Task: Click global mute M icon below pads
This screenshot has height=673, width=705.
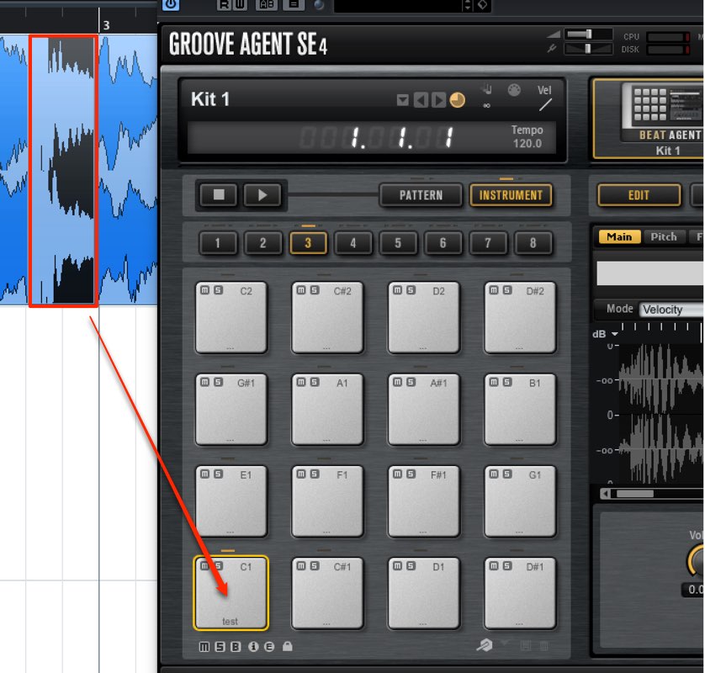Action: [x=204, y=646]
